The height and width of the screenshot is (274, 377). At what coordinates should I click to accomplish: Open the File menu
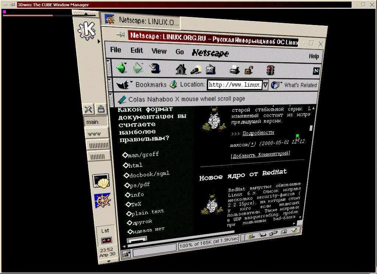click(x=116, y=50)
